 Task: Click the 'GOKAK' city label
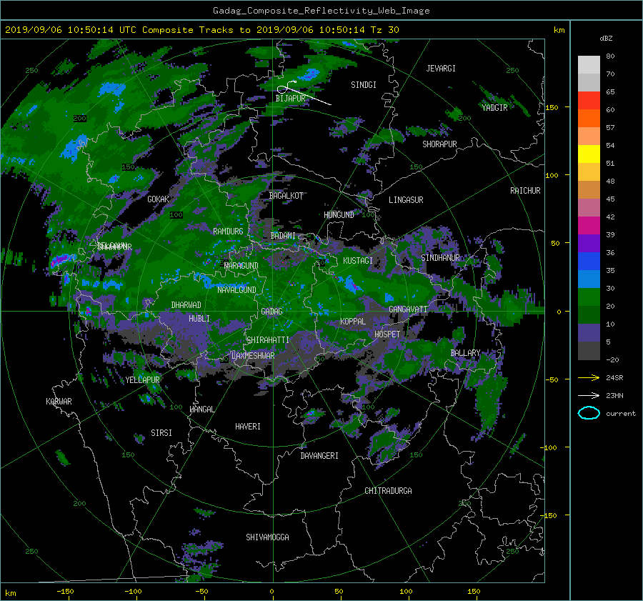pyautogui.click(x=158, y=199)
